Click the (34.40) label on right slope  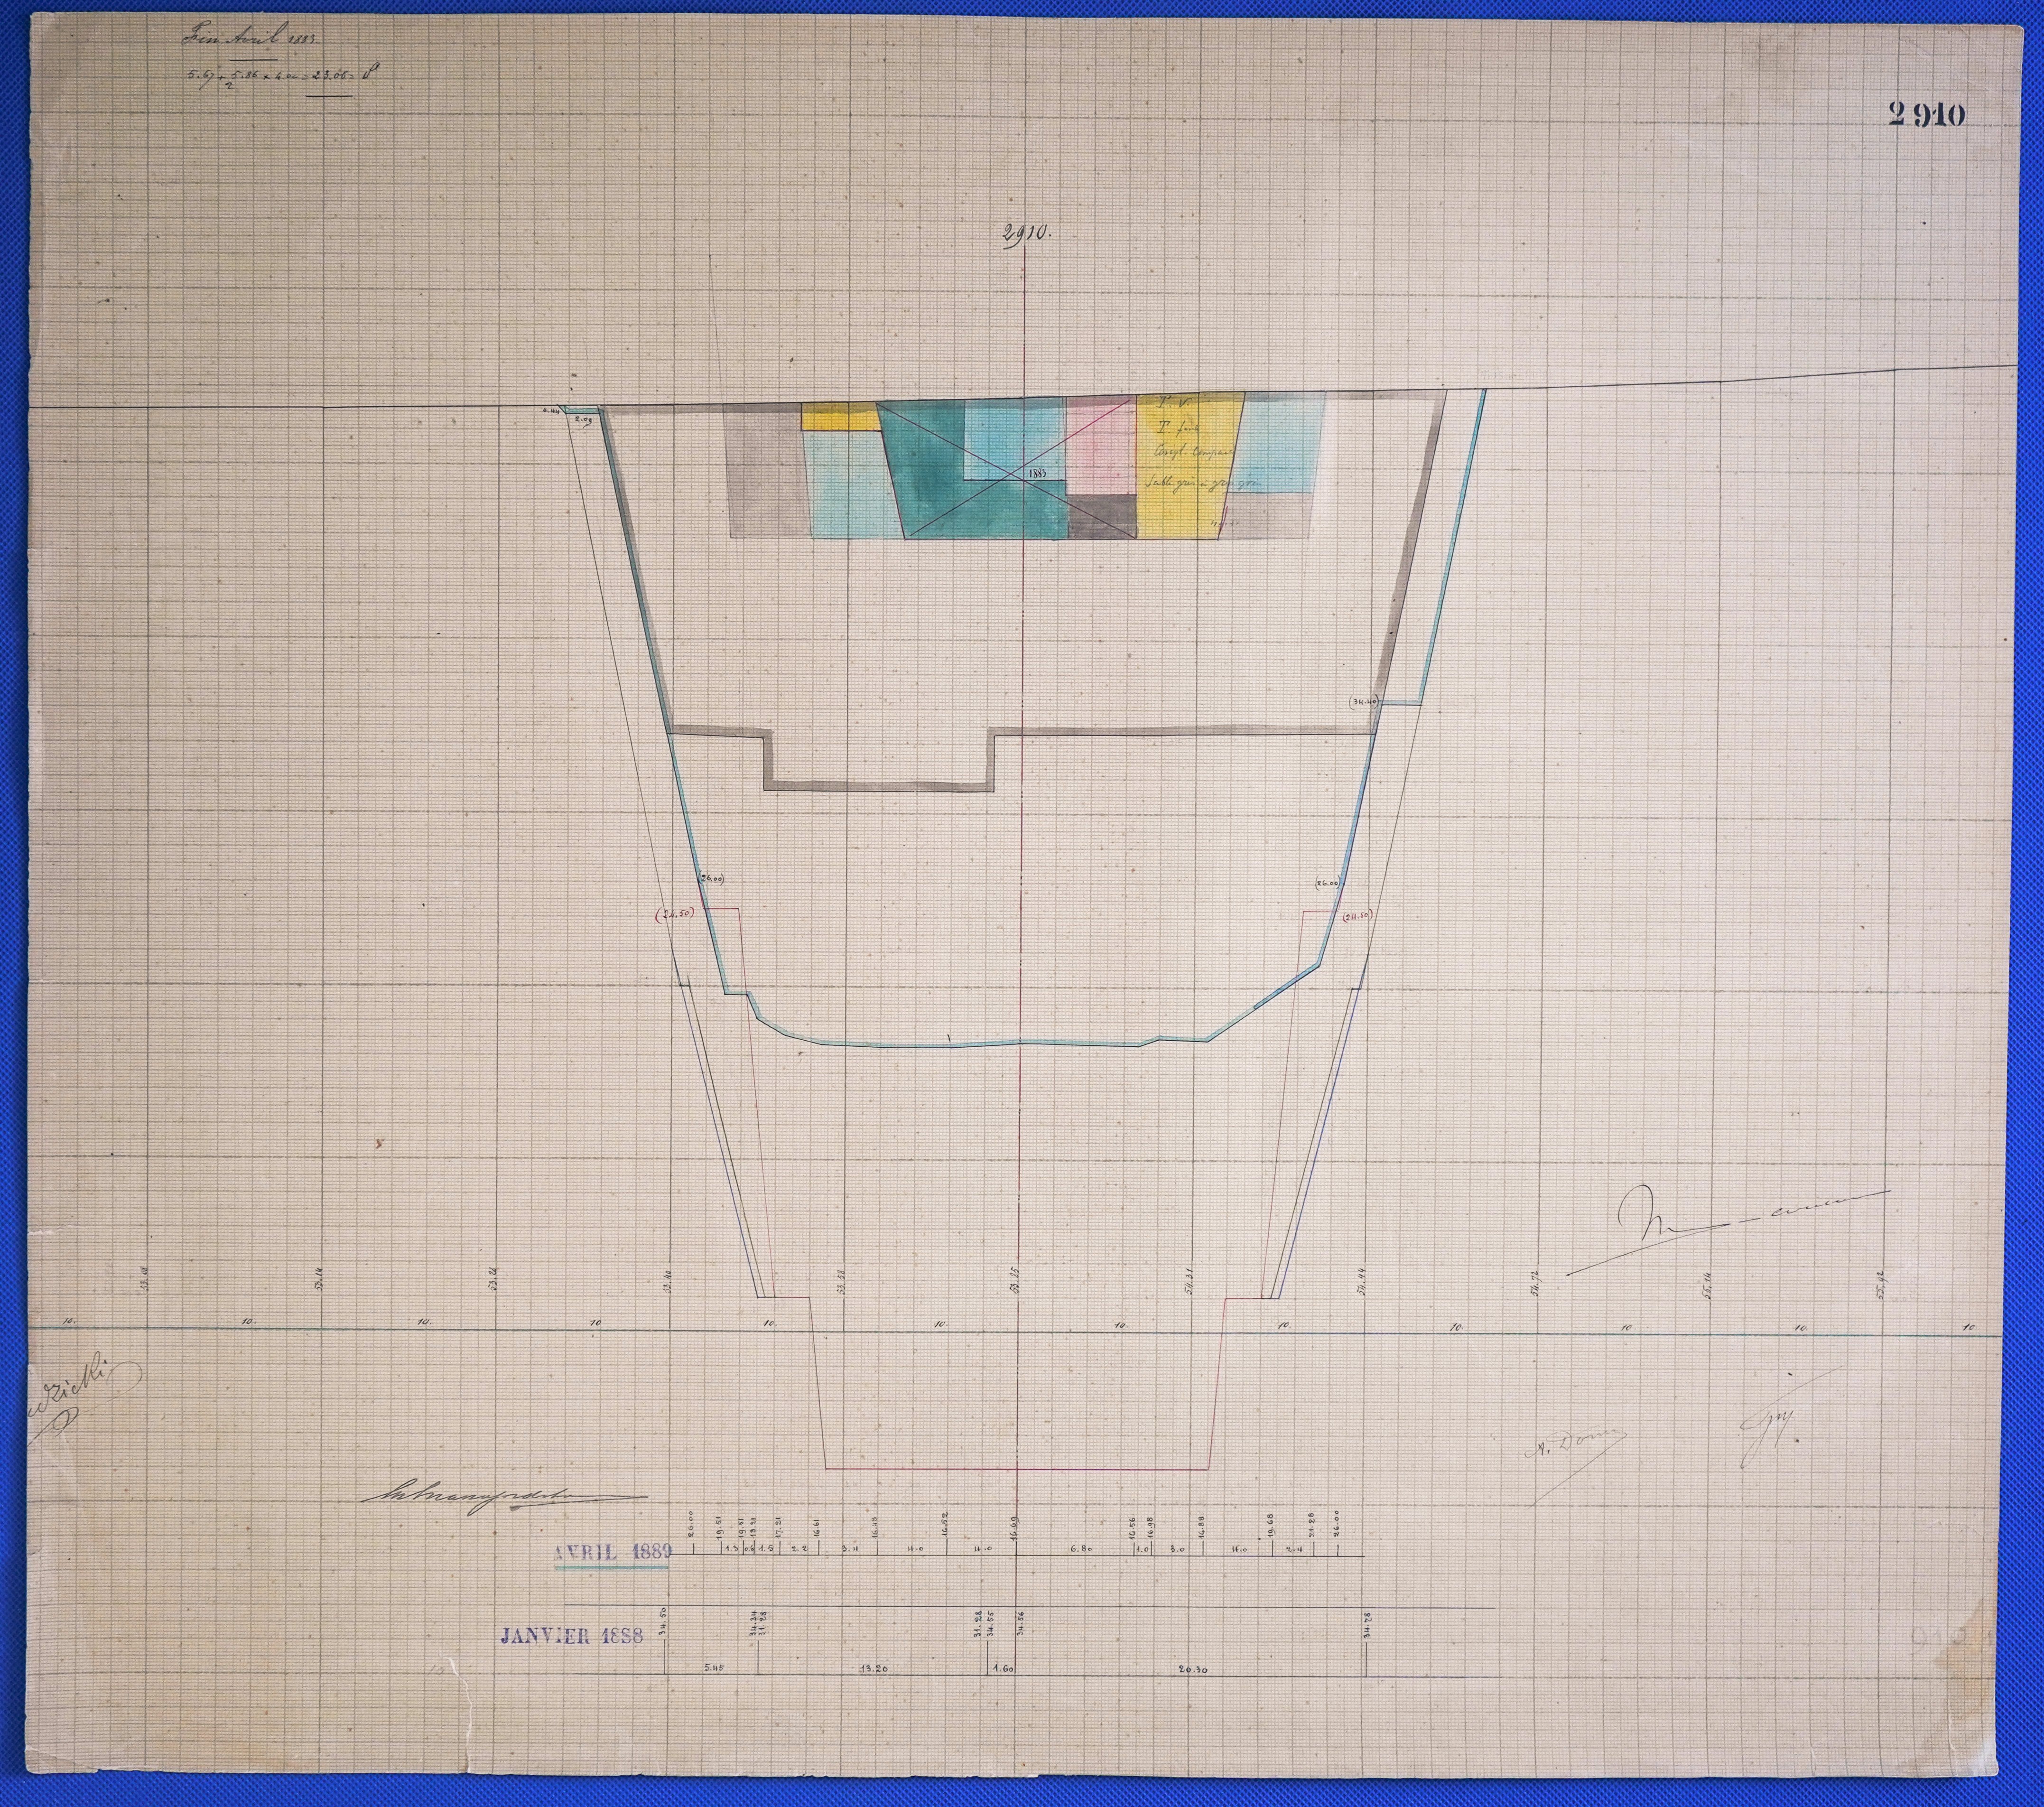1363,702
